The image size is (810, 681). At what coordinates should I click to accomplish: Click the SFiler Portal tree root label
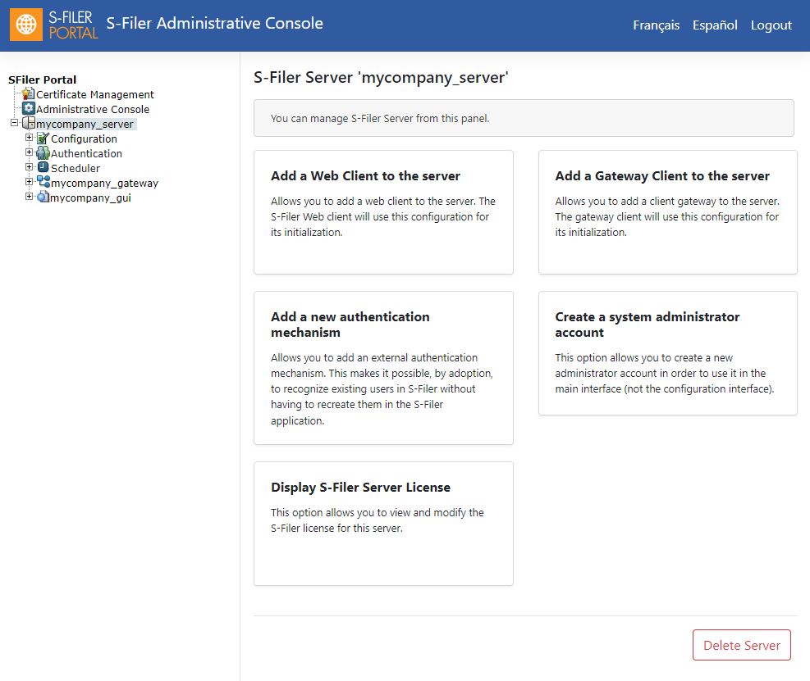pyautogui.click(x=43, y=79)
